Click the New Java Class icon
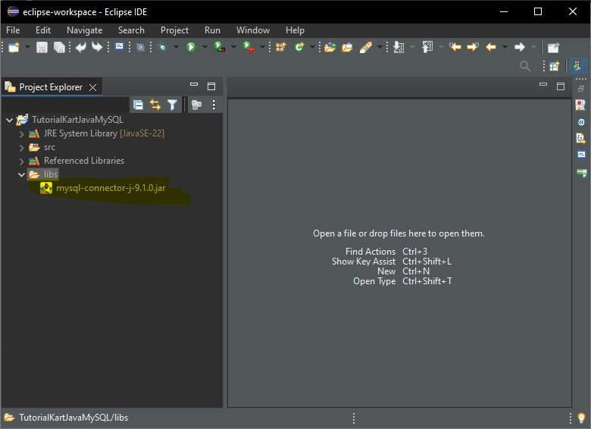 coord(299,47)
